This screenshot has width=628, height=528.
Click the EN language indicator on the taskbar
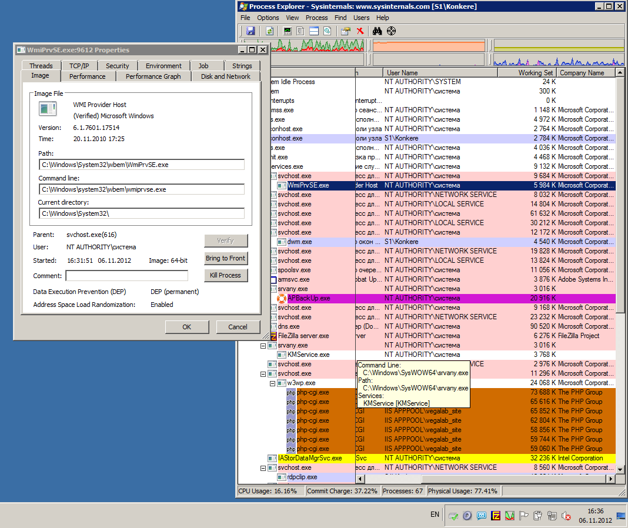[435, 514]
